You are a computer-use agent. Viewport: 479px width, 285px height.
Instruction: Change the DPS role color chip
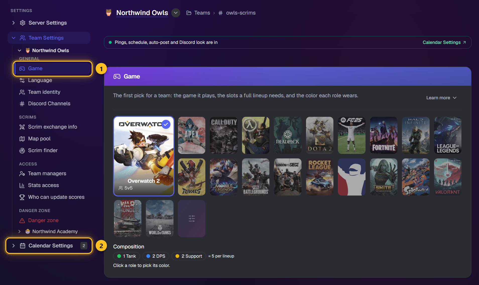coord(156,256)
